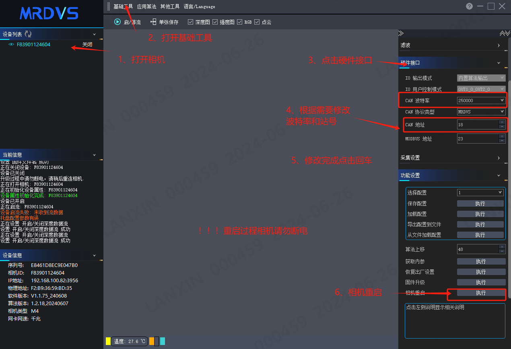The width and height of the screenshot is (511, 349).
Task: Click the 物理地址 value F2:B9:36:59:BD:35
Action: click(52, 288)
